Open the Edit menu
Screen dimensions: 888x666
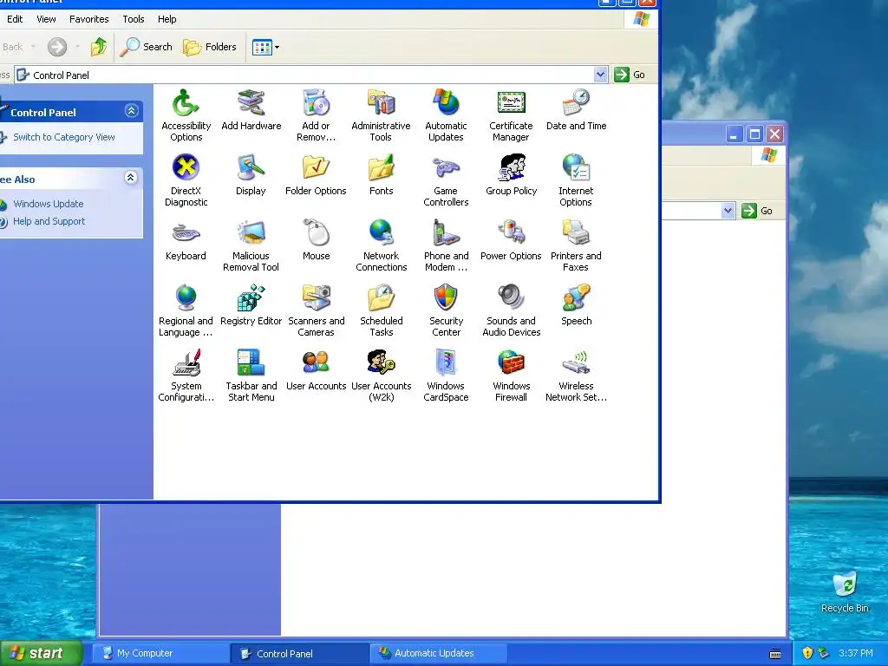point(15,19)
